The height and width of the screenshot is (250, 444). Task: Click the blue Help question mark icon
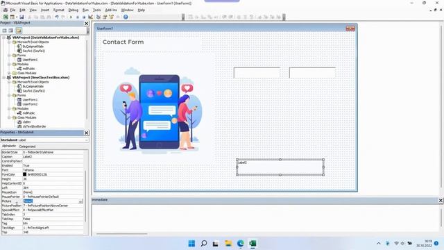coord(126,17)
